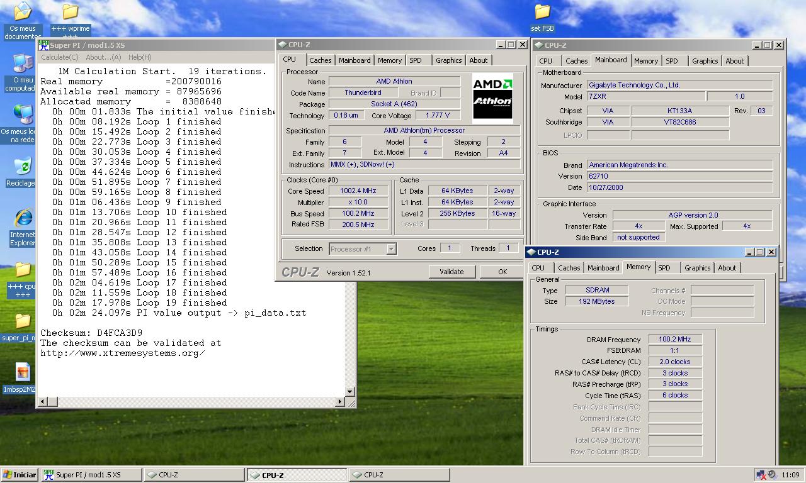Open the Help(H) menu in Super PI
The width and height of the screenshot is (806, 483).
(140, 57)
